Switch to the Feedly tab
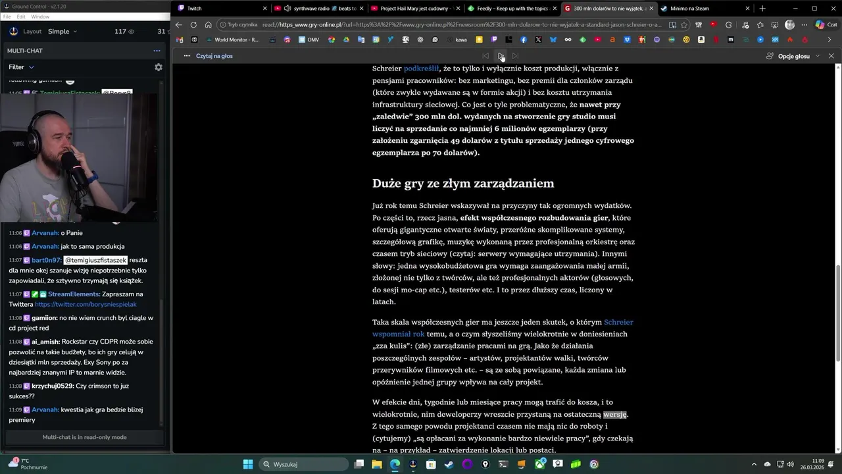 (x=512, y=9)
